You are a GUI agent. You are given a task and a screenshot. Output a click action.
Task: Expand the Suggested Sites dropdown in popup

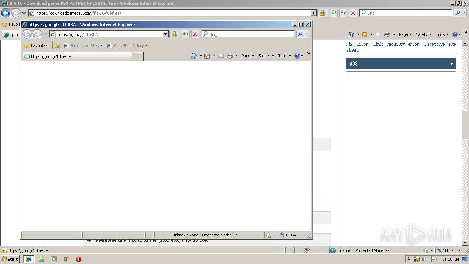[101, 46]
